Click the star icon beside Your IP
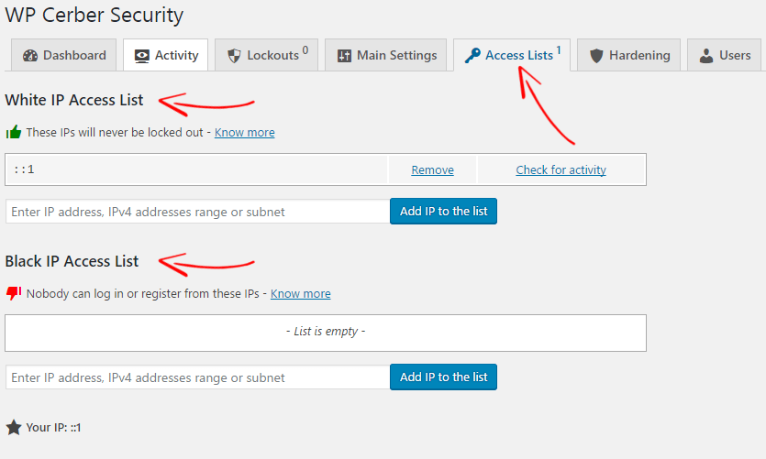Viewport: 766px width, 459px height. click(14, 428)
